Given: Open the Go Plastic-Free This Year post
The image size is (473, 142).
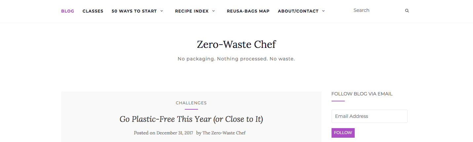Looking at the screenshot, I should 191,119.
